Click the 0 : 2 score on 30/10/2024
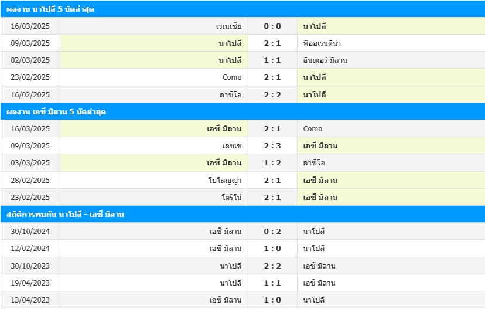This screenshot has width=485, height=309. click(272, 231)
